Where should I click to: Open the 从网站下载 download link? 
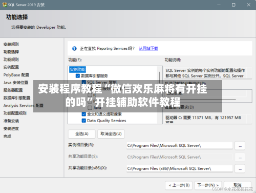(148, 48)
